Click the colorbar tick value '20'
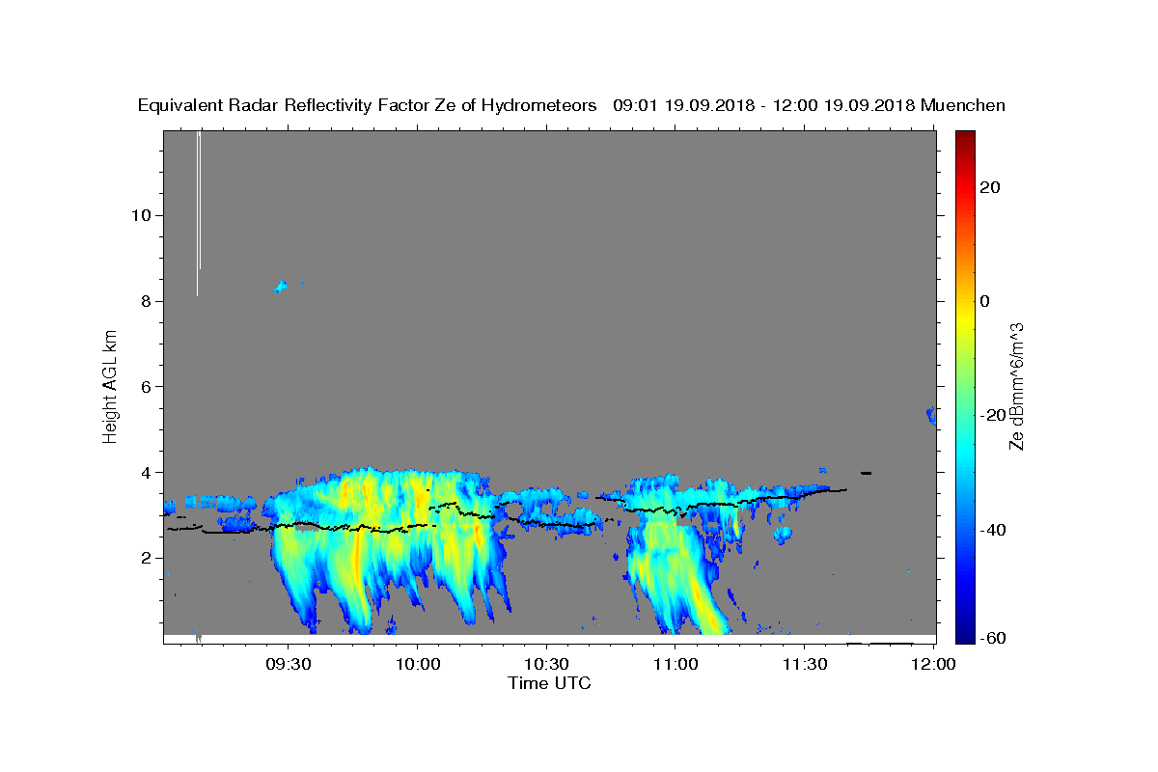The height and width of the screenshot is (772, 1158). pyautogui.click(x=990, y=187)
